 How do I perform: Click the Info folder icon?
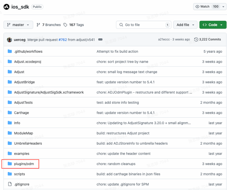10,123
